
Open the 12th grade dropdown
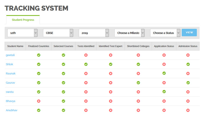coord(23,33)
